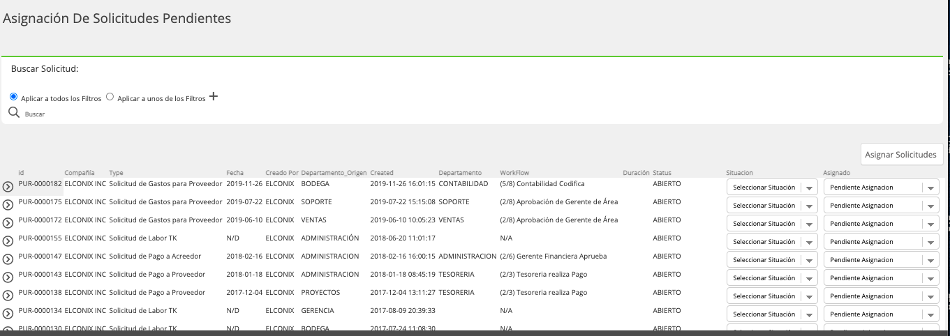The height and width of the screenshot is (336, 950).
Task: Sort by the Departamento_Origen column header
Action: coord(334,172)
